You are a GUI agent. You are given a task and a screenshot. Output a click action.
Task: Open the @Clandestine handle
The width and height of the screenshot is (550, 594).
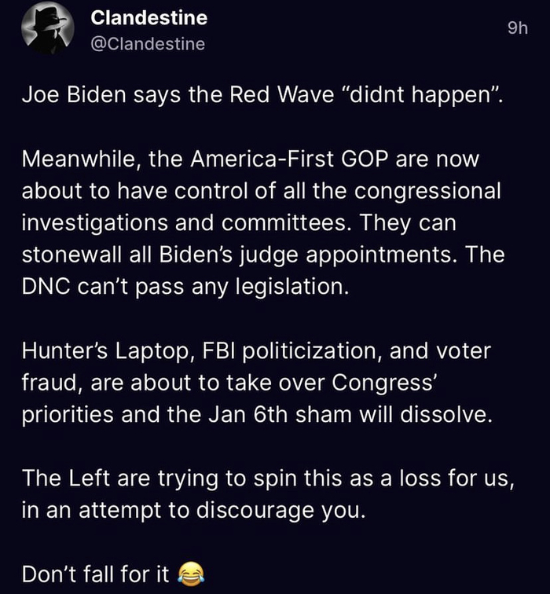pos(148,44)
